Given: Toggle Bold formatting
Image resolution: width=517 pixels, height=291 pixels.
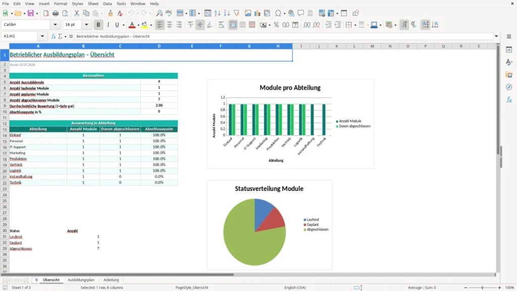Looking at the screenshot, I should (98, 25).
